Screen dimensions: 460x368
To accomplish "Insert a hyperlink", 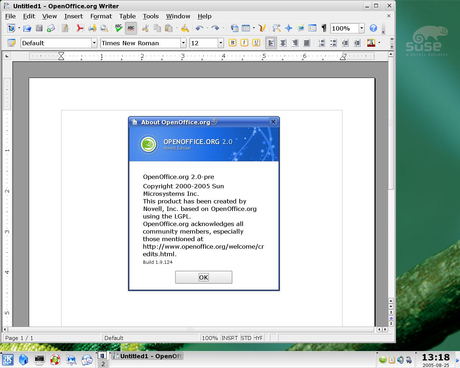I will (234, 28).
